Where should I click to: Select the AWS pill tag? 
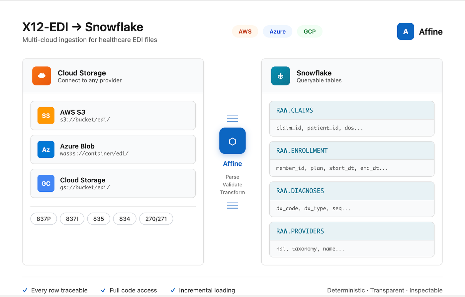pos(245,32)
